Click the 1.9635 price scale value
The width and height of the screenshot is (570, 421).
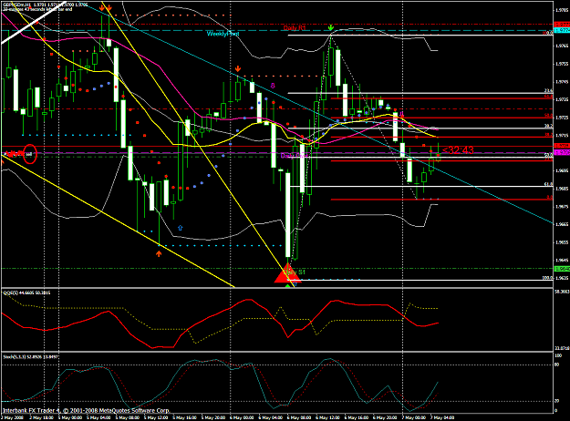[562, 278]
